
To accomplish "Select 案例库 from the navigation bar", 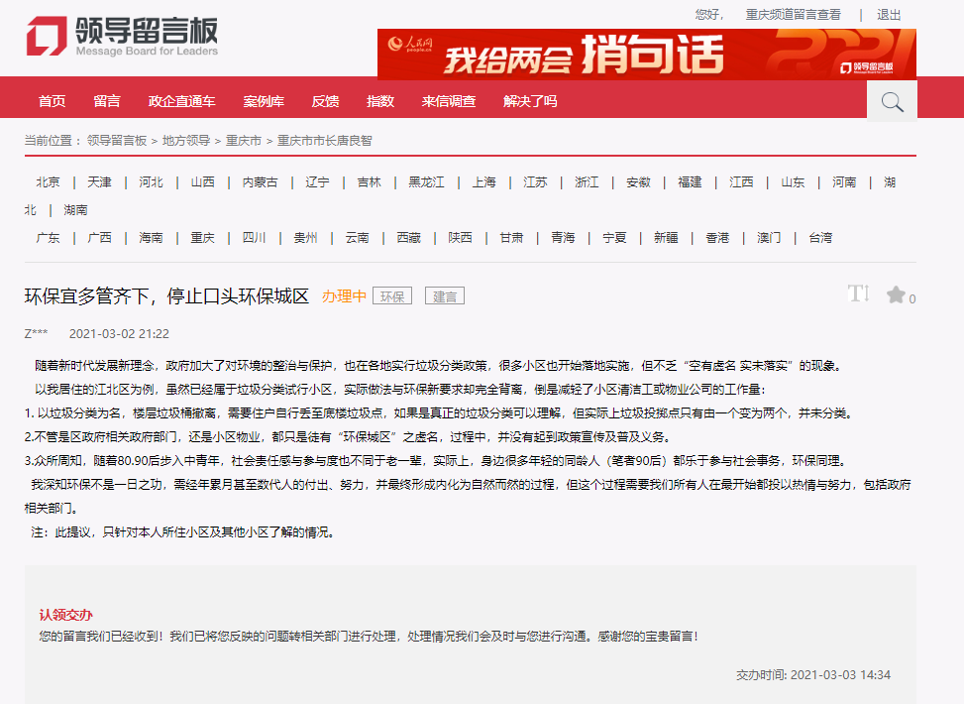I will point(264,101).
